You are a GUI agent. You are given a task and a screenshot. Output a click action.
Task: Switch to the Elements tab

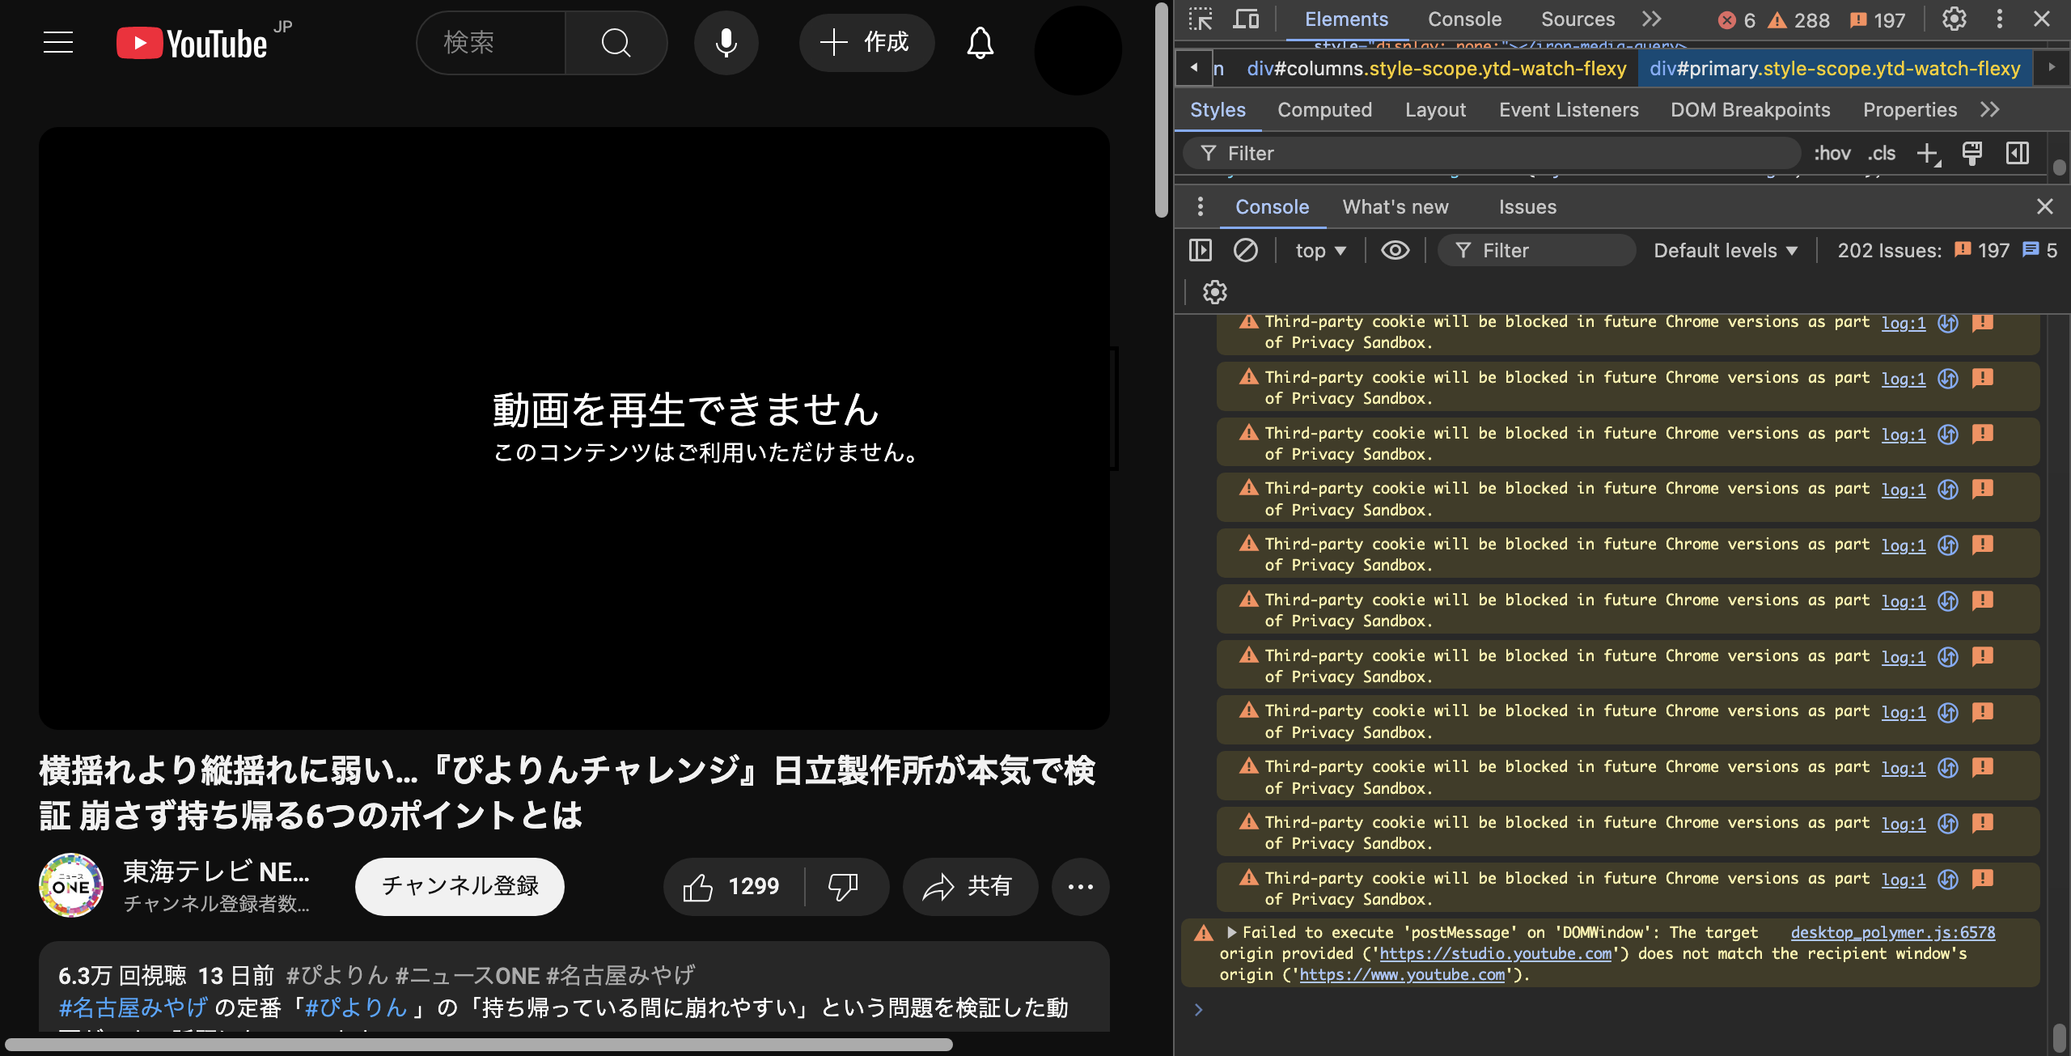(1346, 19)
